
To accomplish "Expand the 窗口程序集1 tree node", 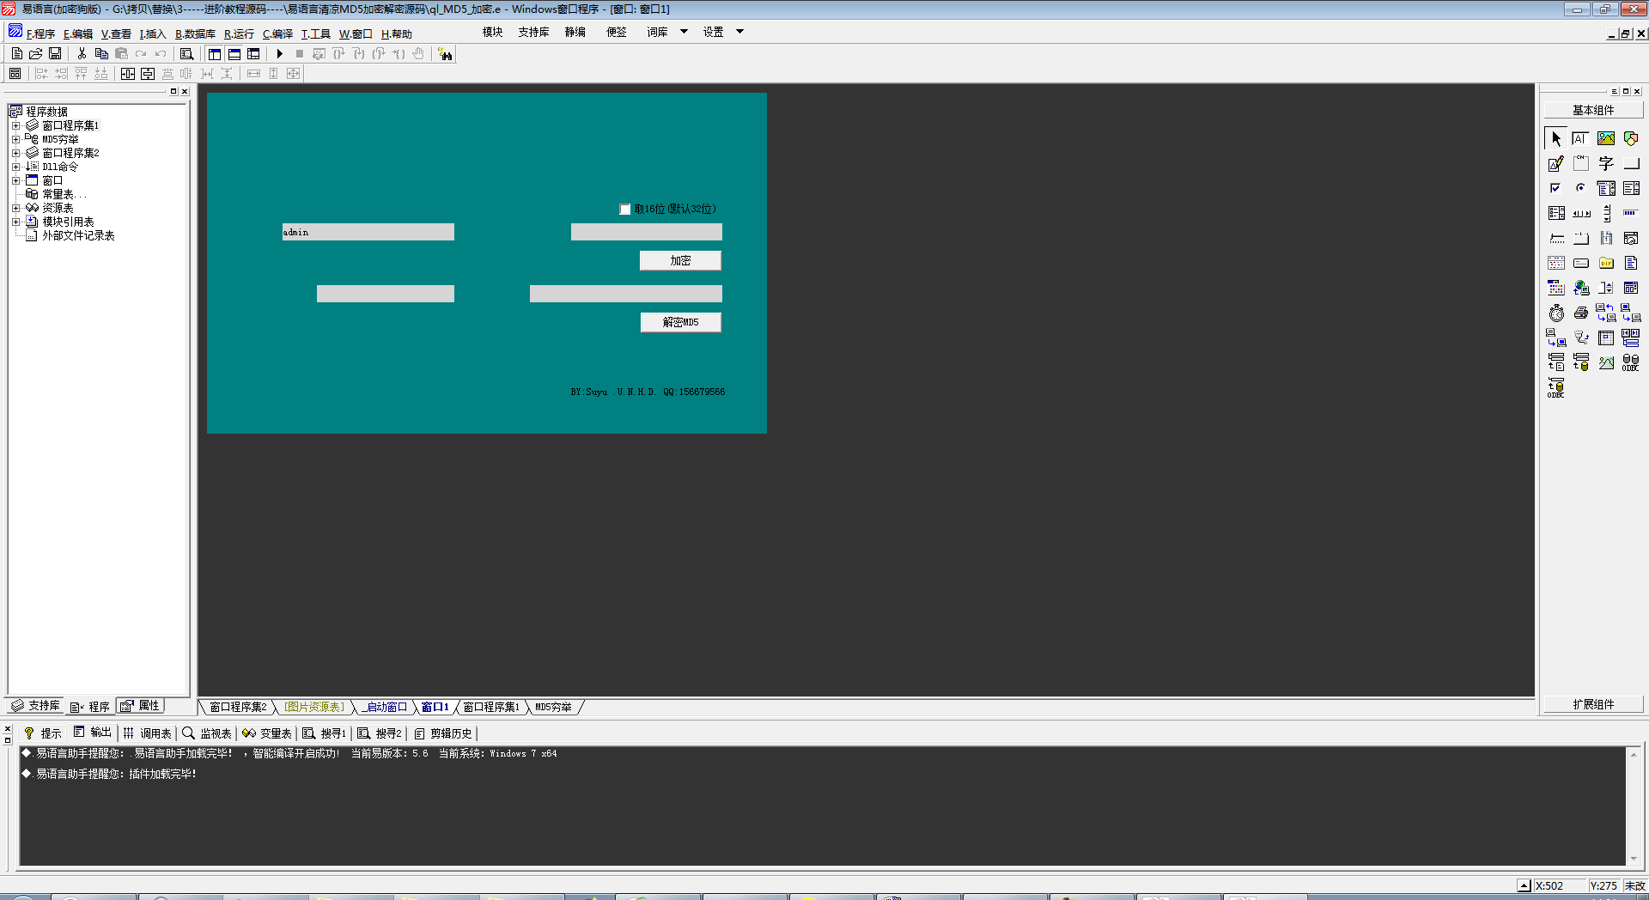I will (x=15, y=125).
